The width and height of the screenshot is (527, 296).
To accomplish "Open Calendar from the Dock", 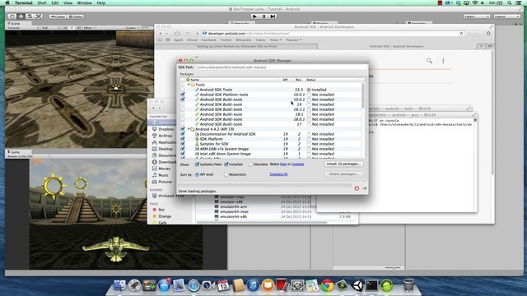I will pos(223,285).
